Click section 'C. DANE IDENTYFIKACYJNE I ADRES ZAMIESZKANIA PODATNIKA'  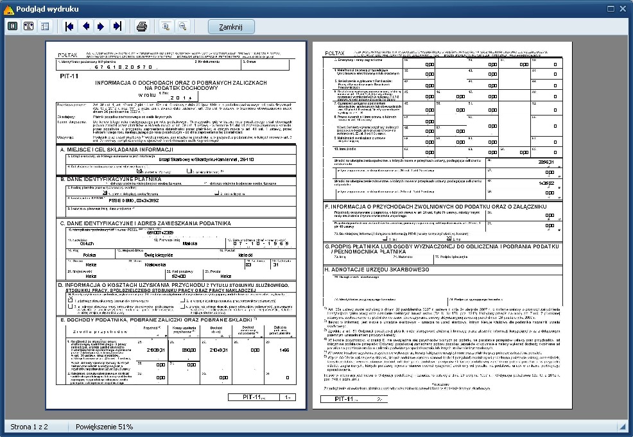point(145,223)
